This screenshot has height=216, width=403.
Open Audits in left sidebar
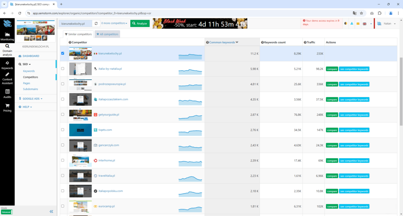point(7,93)
